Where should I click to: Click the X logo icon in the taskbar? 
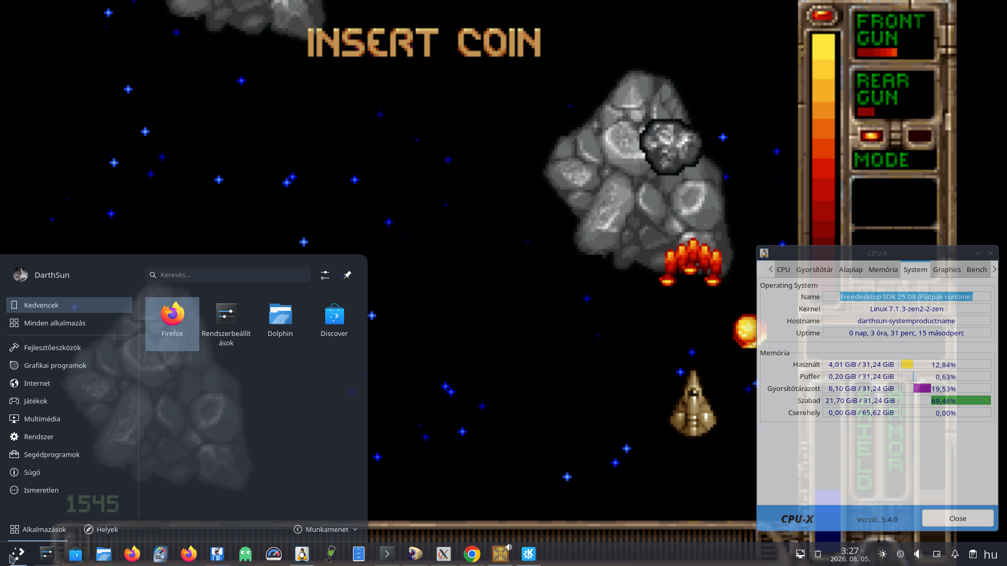click(444, 554)
